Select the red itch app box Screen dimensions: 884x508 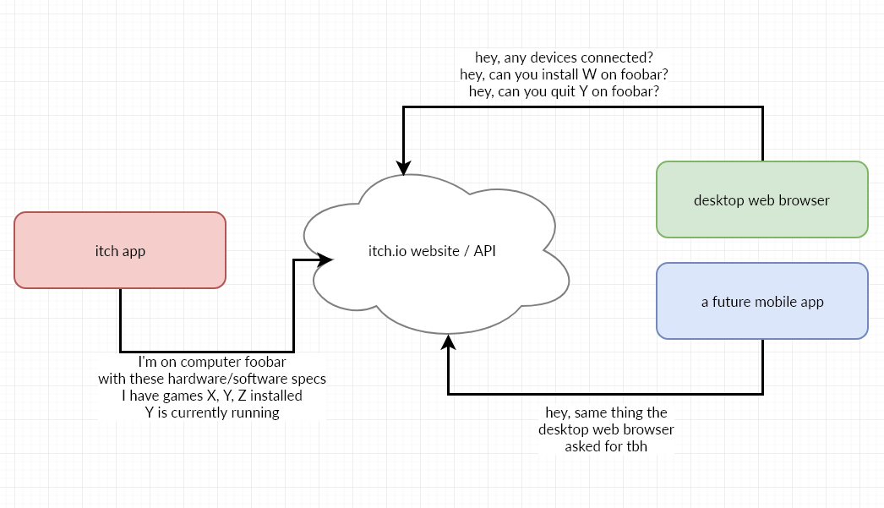point(120,250)
